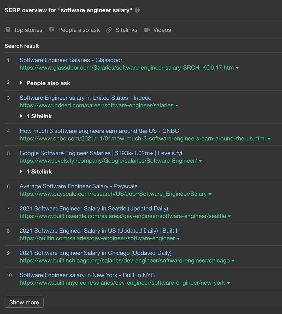
Task: Open 2021 Software Engineer Salary in US Built In
Action: pos(100,231)
